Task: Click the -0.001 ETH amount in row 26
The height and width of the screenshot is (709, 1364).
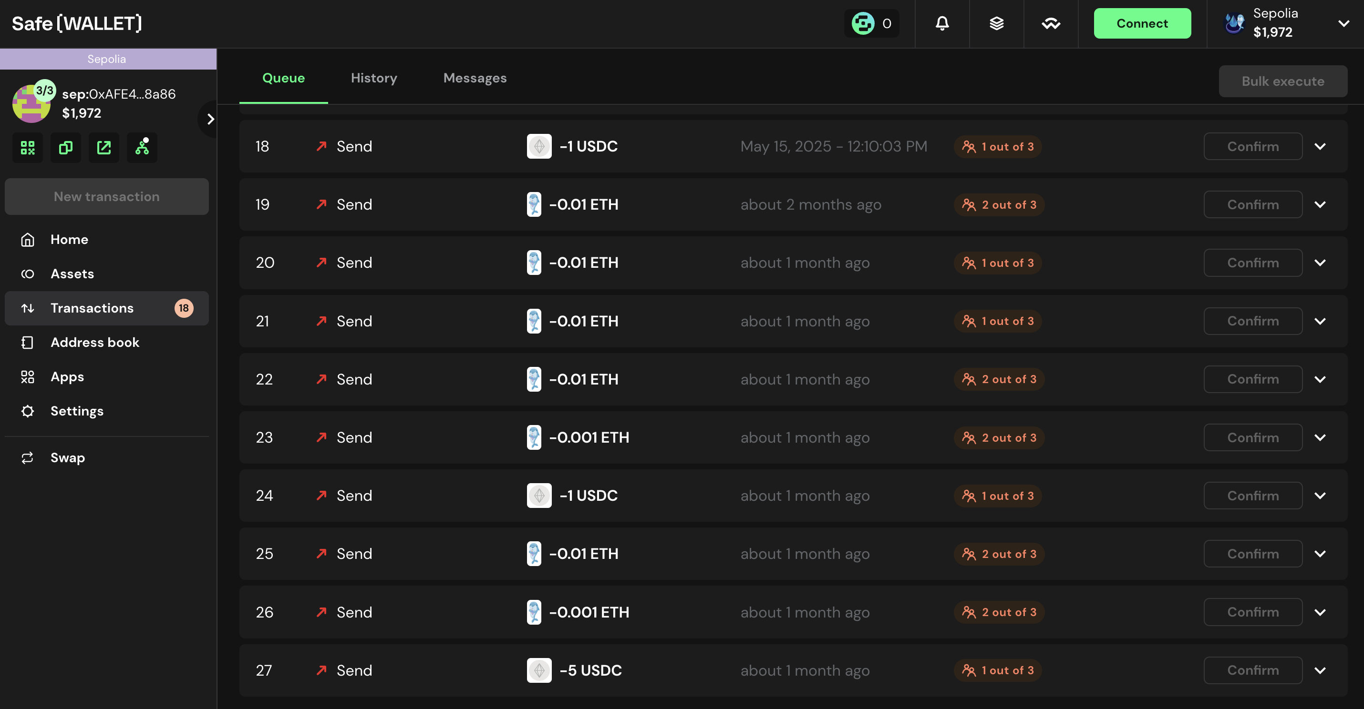Action: (589, 612)
